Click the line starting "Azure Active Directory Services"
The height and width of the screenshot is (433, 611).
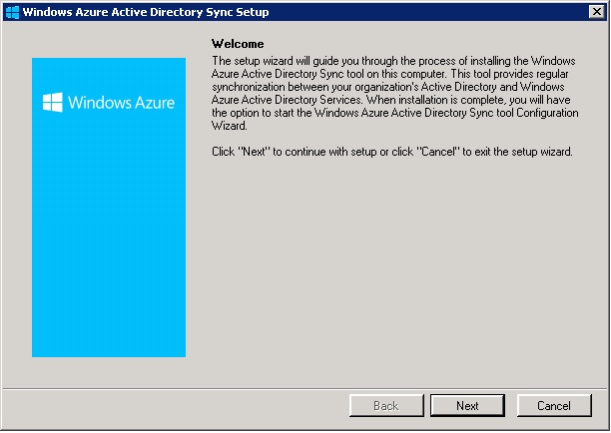point(391,100)
